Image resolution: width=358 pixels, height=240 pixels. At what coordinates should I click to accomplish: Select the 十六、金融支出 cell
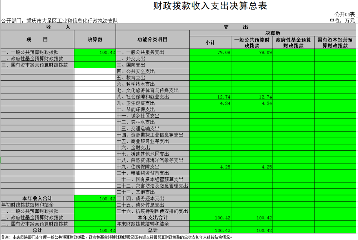click(153, 148)
